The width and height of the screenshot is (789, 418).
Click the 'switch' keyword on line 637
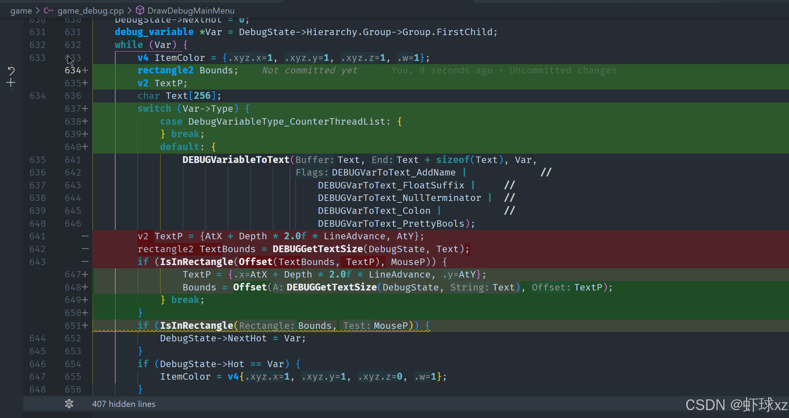pyautogui.click(x=154, y=109)
